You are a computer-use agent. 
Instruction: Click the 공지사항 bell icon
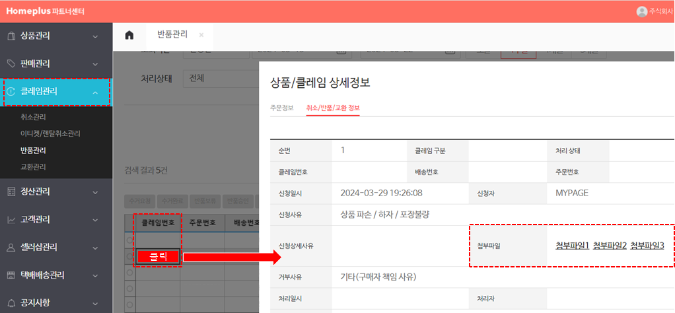(x=11, y=302)
